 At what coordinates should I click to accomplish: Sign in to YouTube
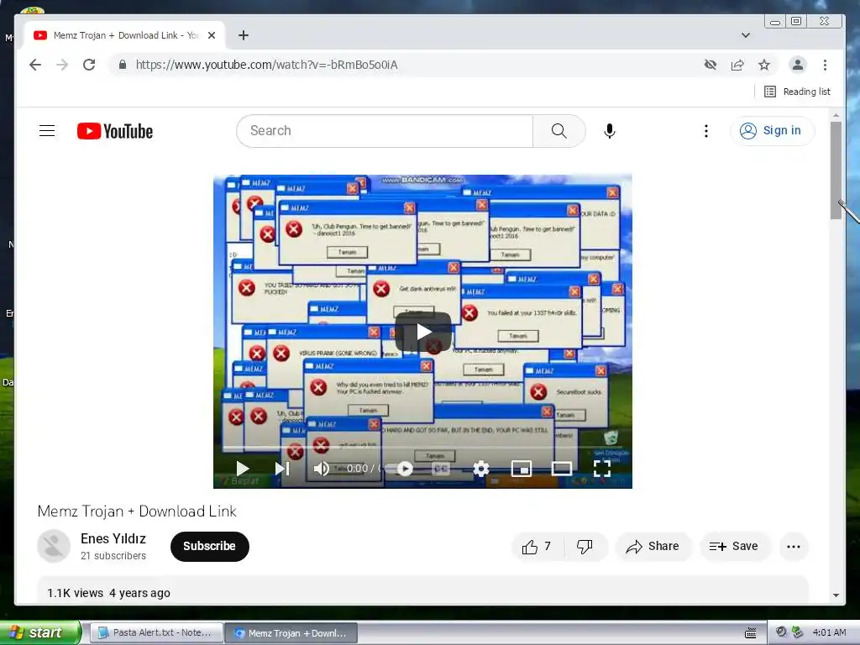pos(772,130)
